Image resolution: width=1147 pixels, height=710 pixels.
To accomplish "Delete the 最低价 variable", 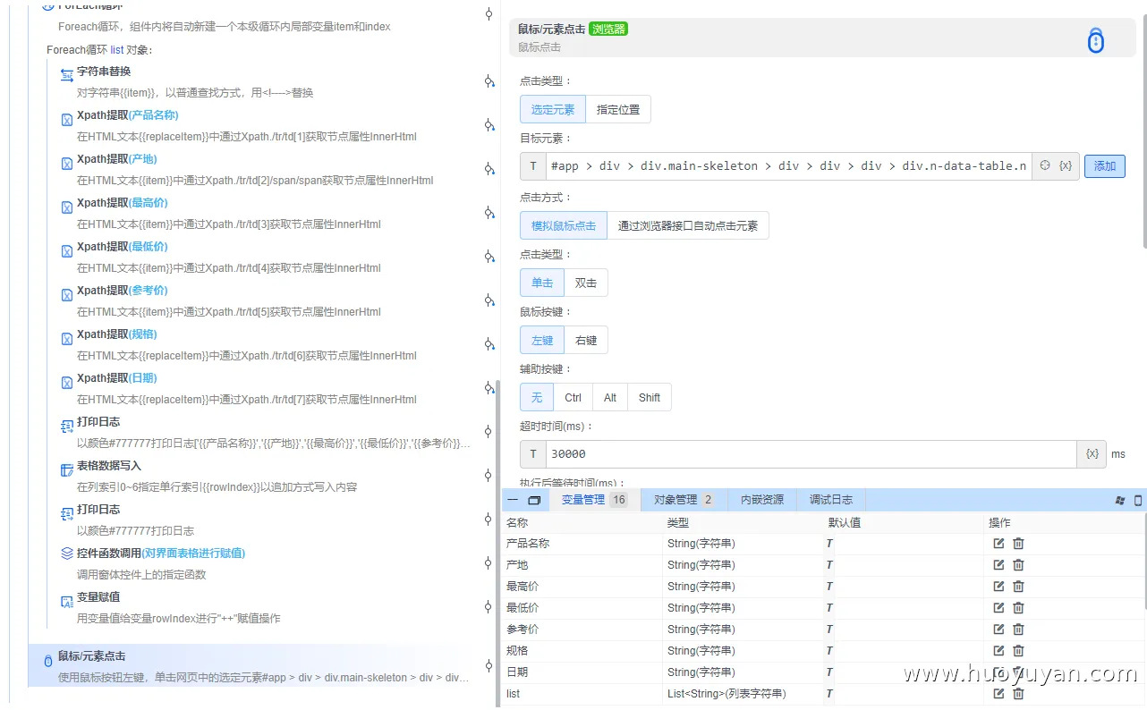I will [1018, 608].
